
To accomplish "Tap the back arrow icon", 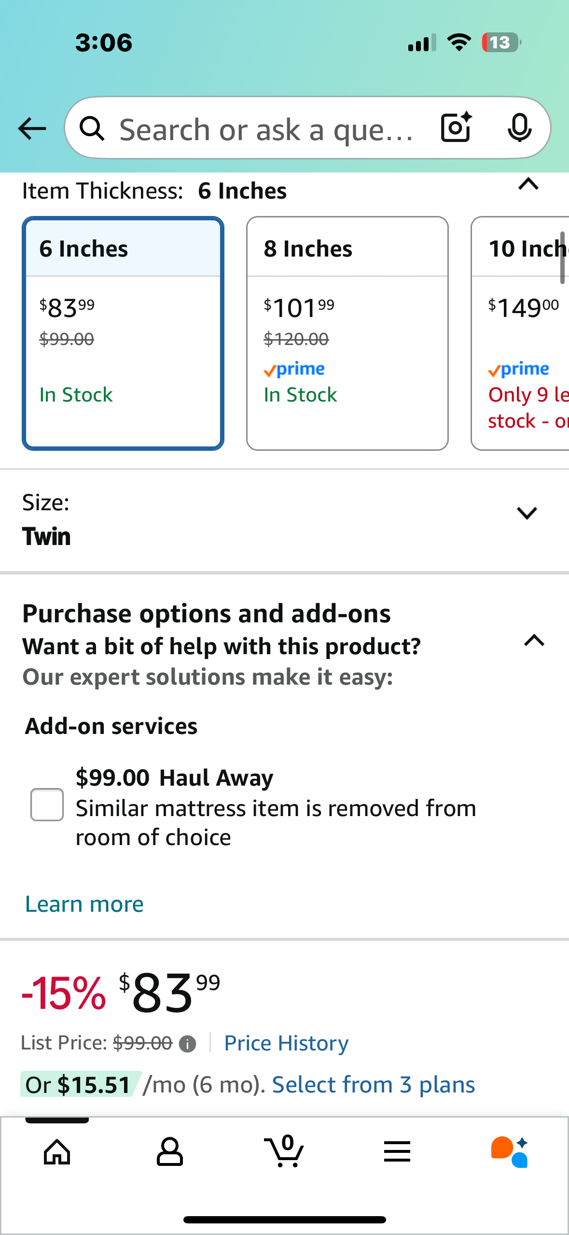I will 32,129.
